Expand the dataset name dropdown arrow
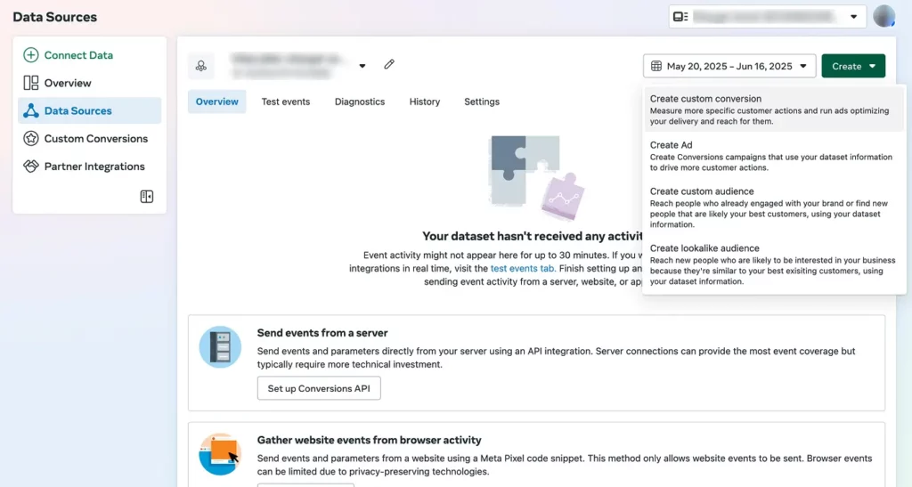This screenshot has height=487, width=912. [362, 66]
